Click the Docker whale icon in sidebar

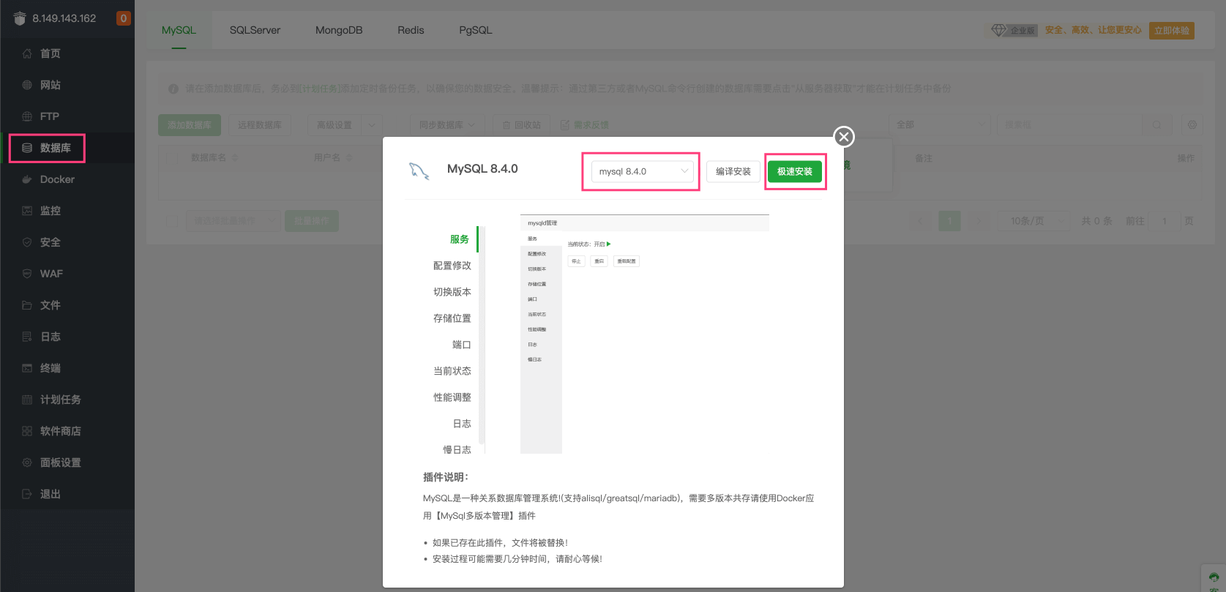click(x=27, y=179)
